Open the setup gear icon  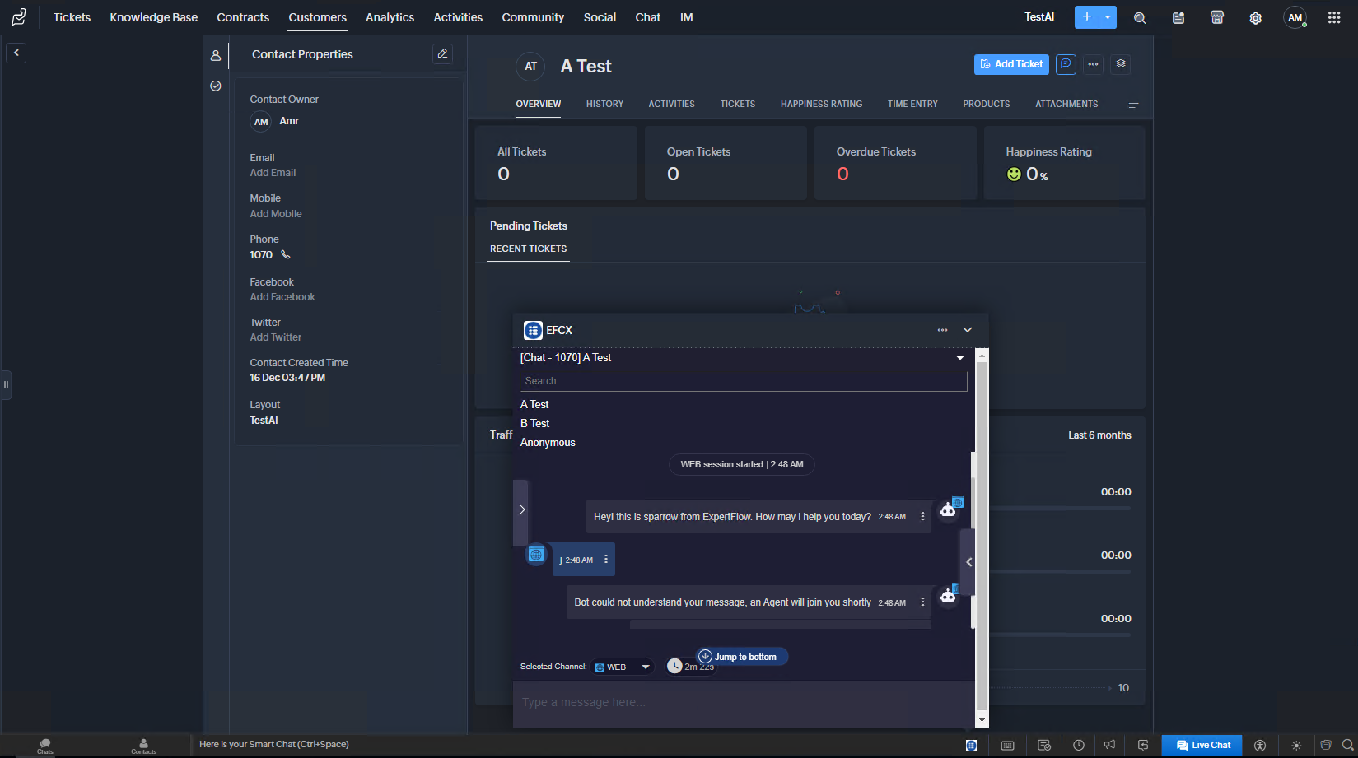coord(1255,17)
